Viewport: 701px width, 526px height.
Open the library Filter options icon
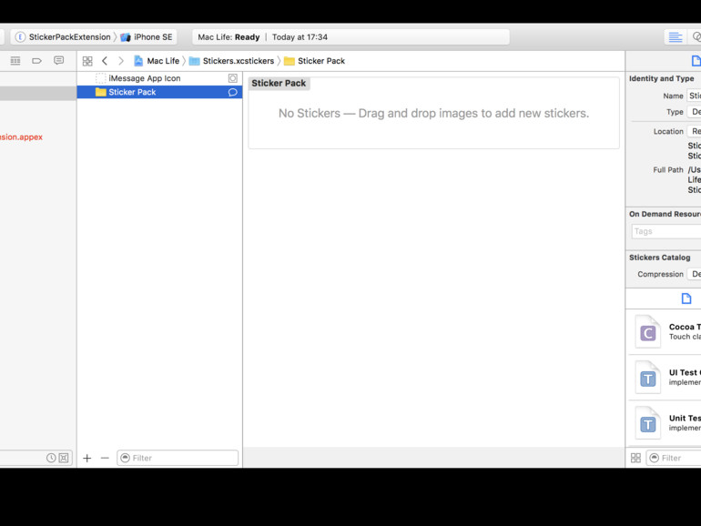point(654,458)
